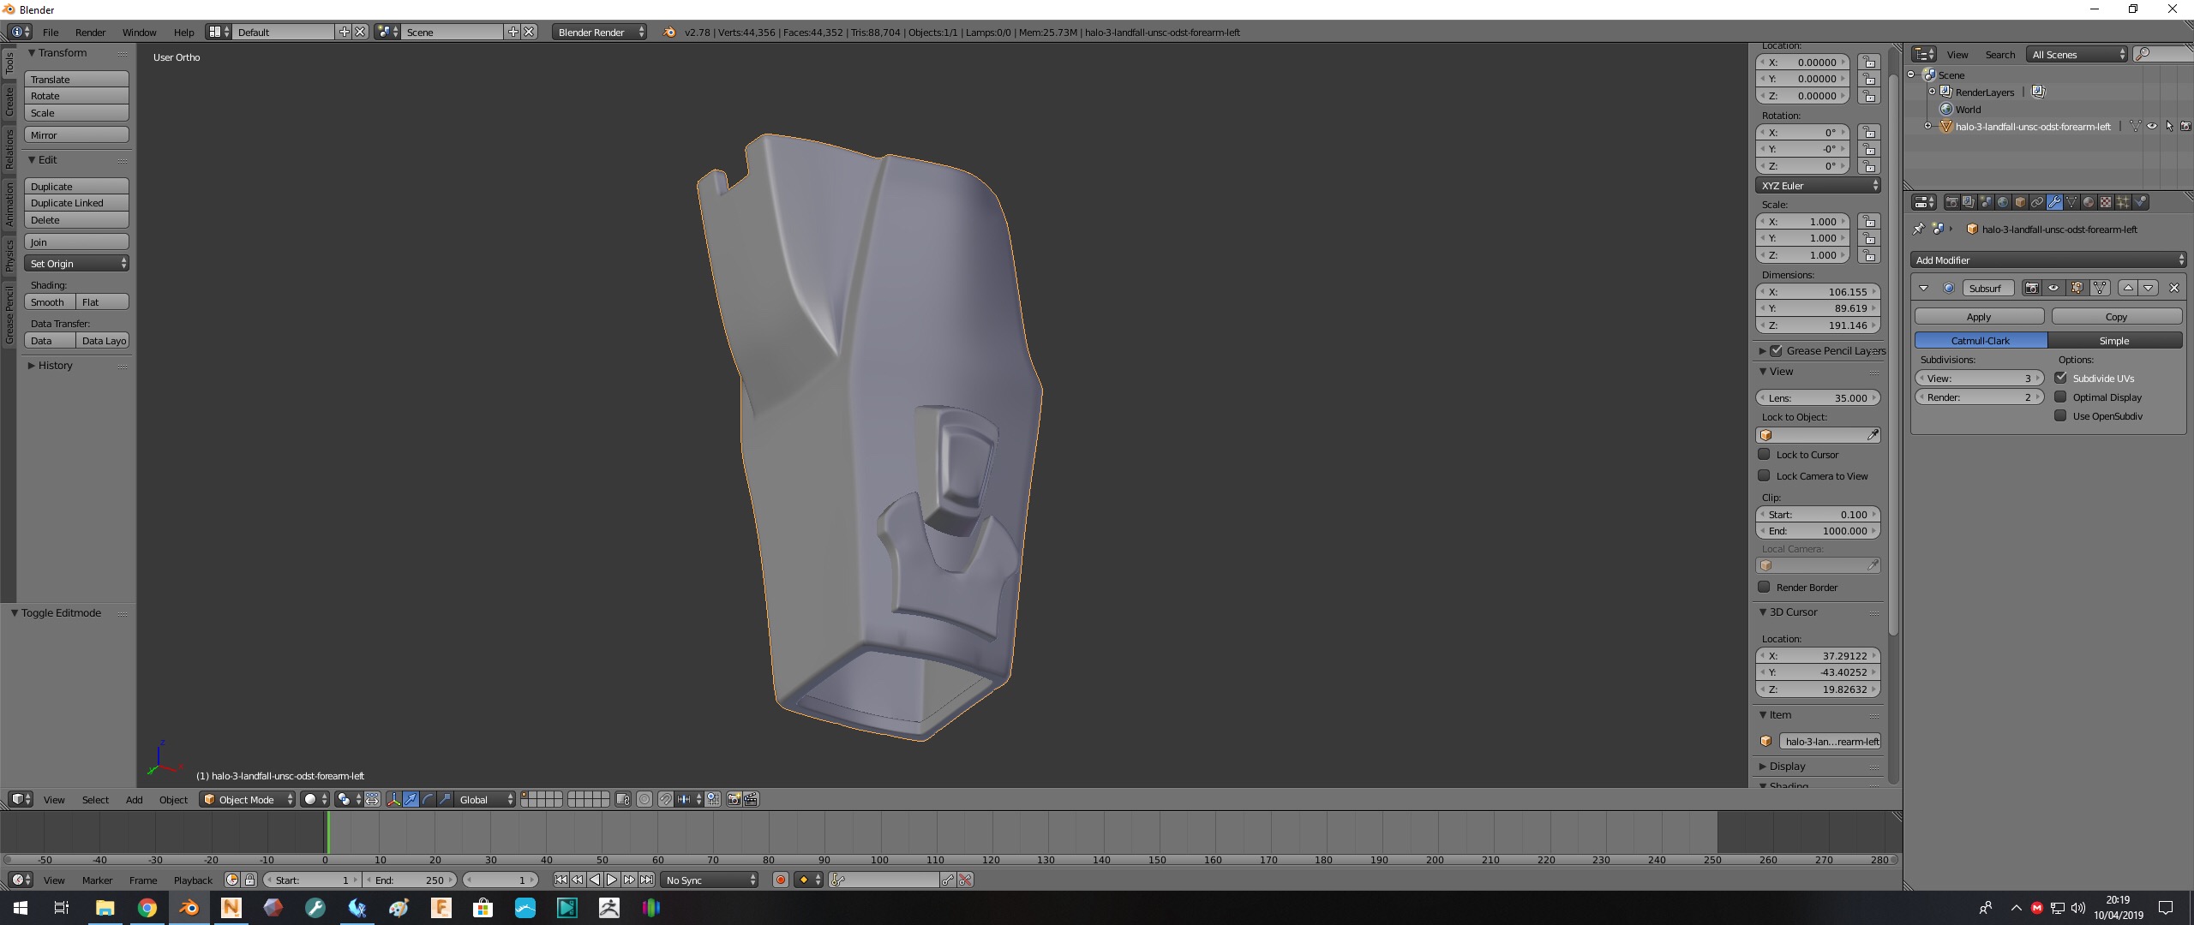Open the Set Origin dropdown
Image resolution: width=2194 pixels, height=925 pixels.
[76, 263]
